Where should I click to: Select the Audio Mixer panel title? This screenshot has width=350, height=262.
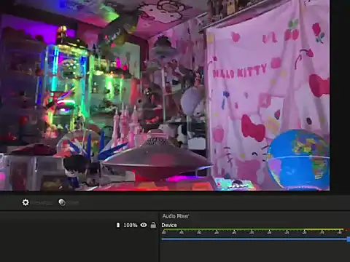tap(176, 216)
